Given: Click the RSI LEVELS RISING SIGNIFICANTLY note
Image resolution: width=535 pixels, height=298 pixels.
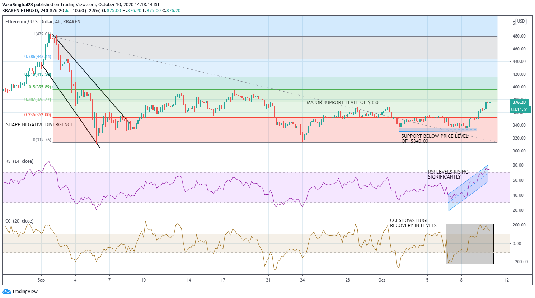Looking at the screenshot, I should pos(448,174).
